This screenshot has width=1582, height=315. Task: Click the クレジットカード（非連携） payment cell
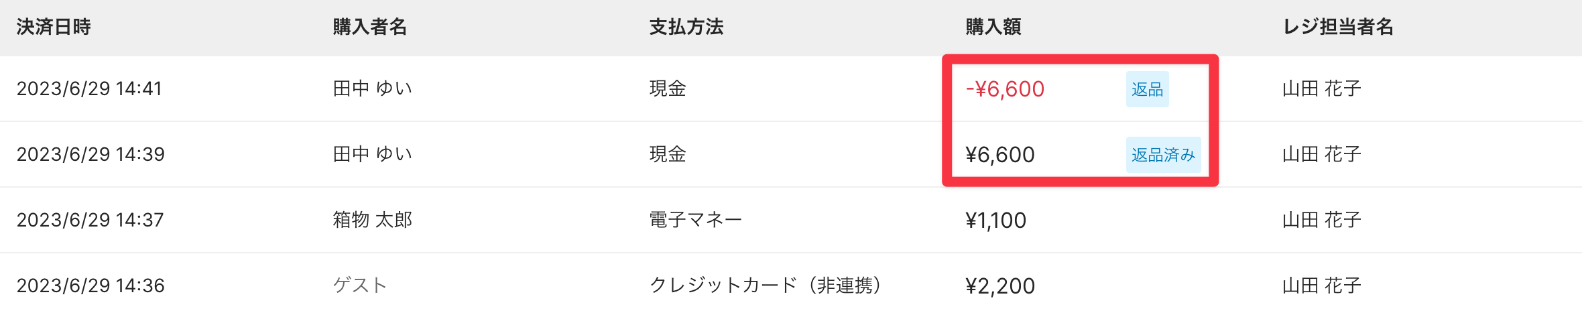point(766,286)
